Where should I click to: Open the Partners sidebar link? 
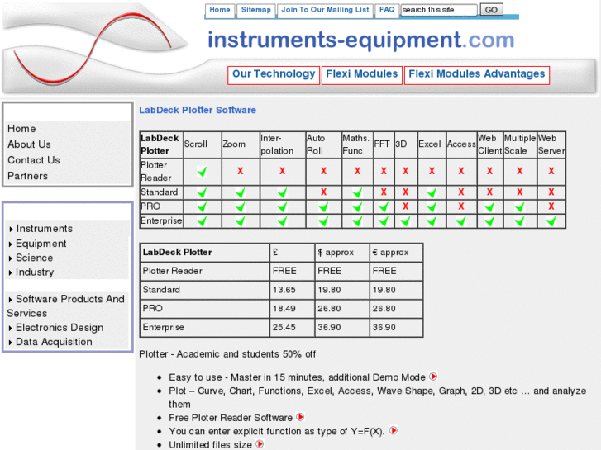point(27,176)
